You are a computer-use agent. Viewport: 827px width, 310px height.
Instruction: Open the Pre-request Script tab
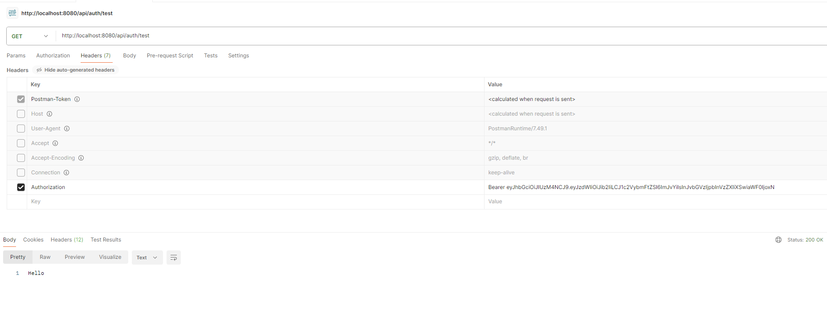[170, 56]
